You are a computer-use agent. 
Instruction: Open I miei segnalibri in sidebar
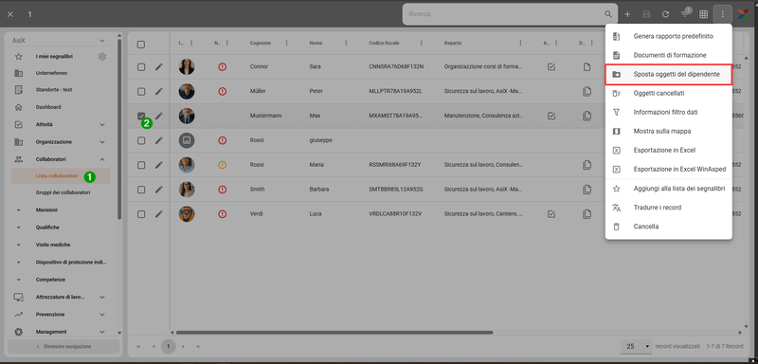tap(54, 57)
